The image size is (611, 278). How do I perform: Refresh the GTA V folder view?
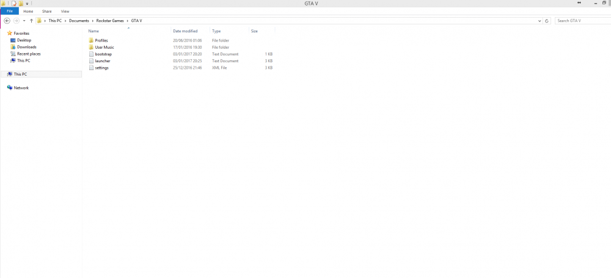547,21
